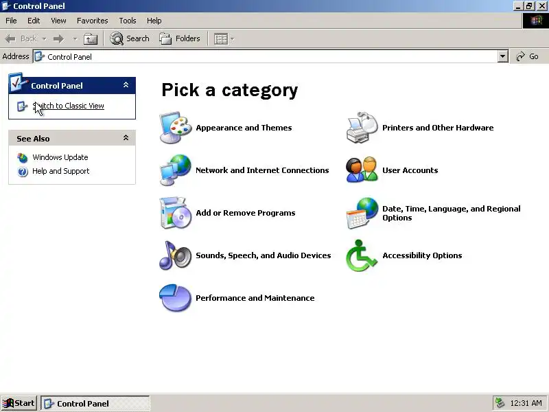The width and height of the screenshot is (549, 412).
Task: Click the User Accounts text link
Action: coord(410,170)
